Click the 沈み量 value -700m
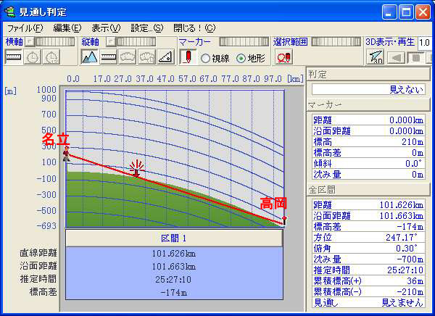This screenshot has height=316, width=435. click(x=410, y=259)
